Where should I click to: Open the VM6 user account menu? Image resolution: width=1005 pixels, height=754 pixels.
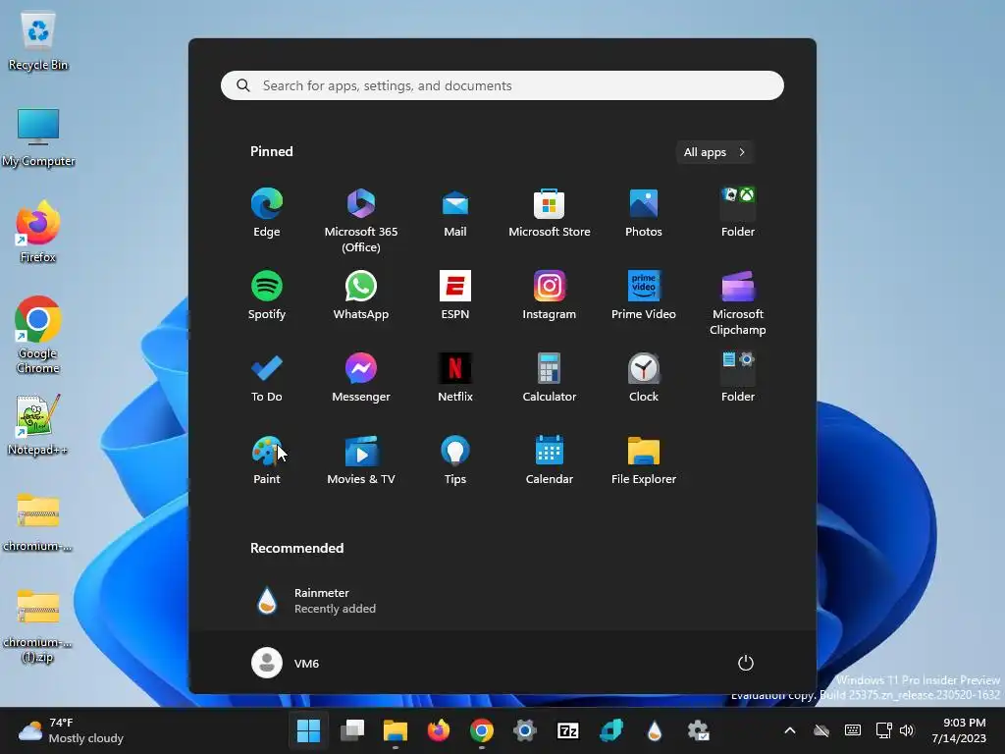(x=286, y=663)
